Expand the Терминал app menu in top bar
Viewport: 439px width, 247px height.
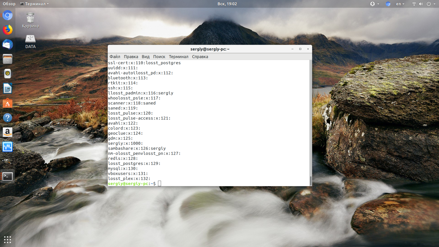point(34,4)
